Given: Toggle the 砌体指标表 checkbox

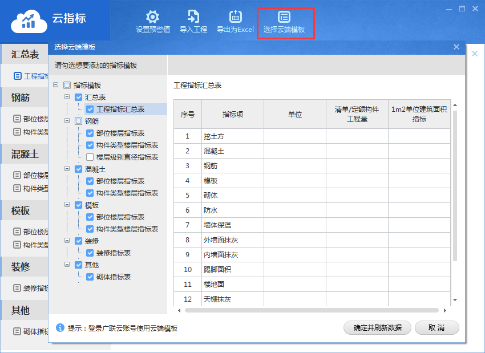Looking at the screenshot, I should [90, 277].
